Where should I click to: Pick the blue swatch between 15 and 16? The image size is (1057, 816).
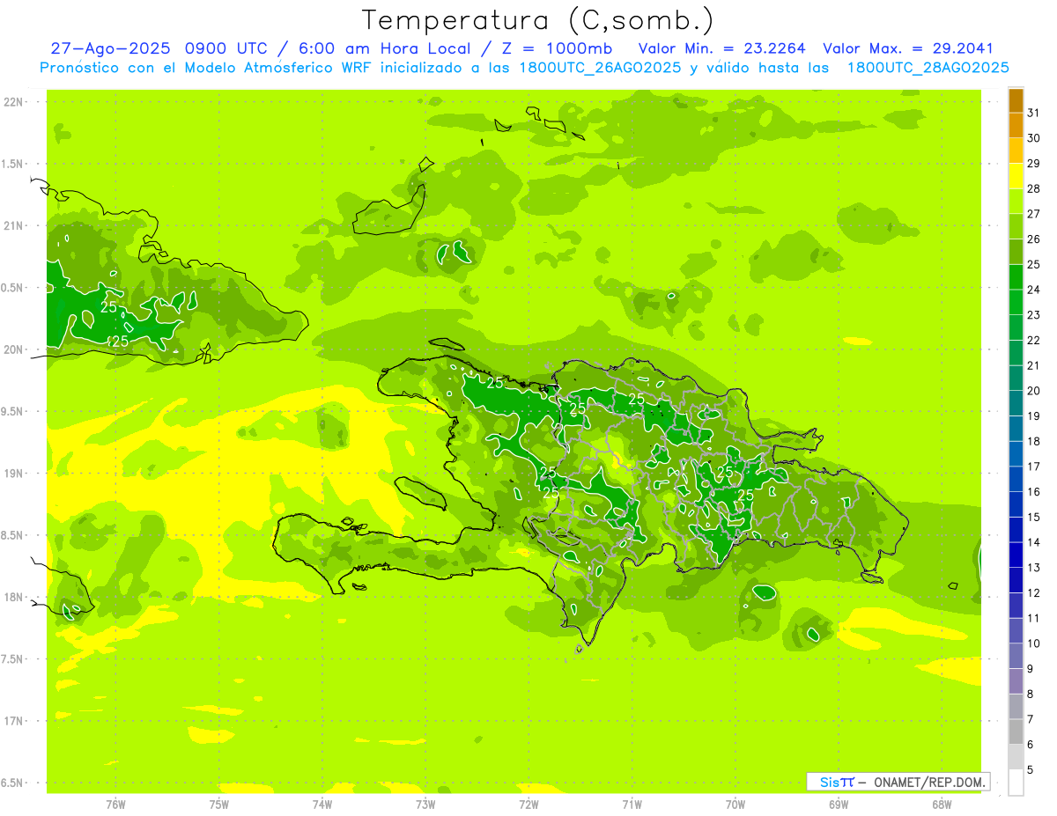click(1016, 504)
